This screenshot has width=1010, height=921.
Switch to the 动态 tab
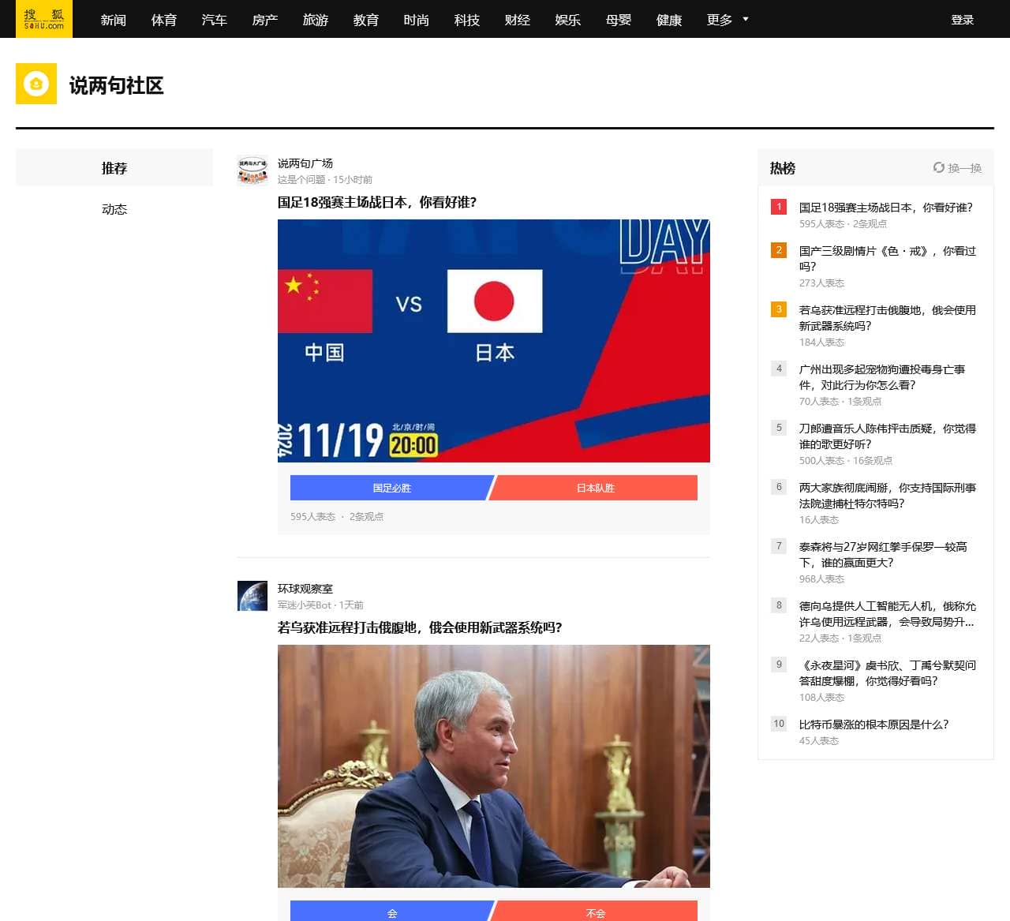[x=114, y=209]
